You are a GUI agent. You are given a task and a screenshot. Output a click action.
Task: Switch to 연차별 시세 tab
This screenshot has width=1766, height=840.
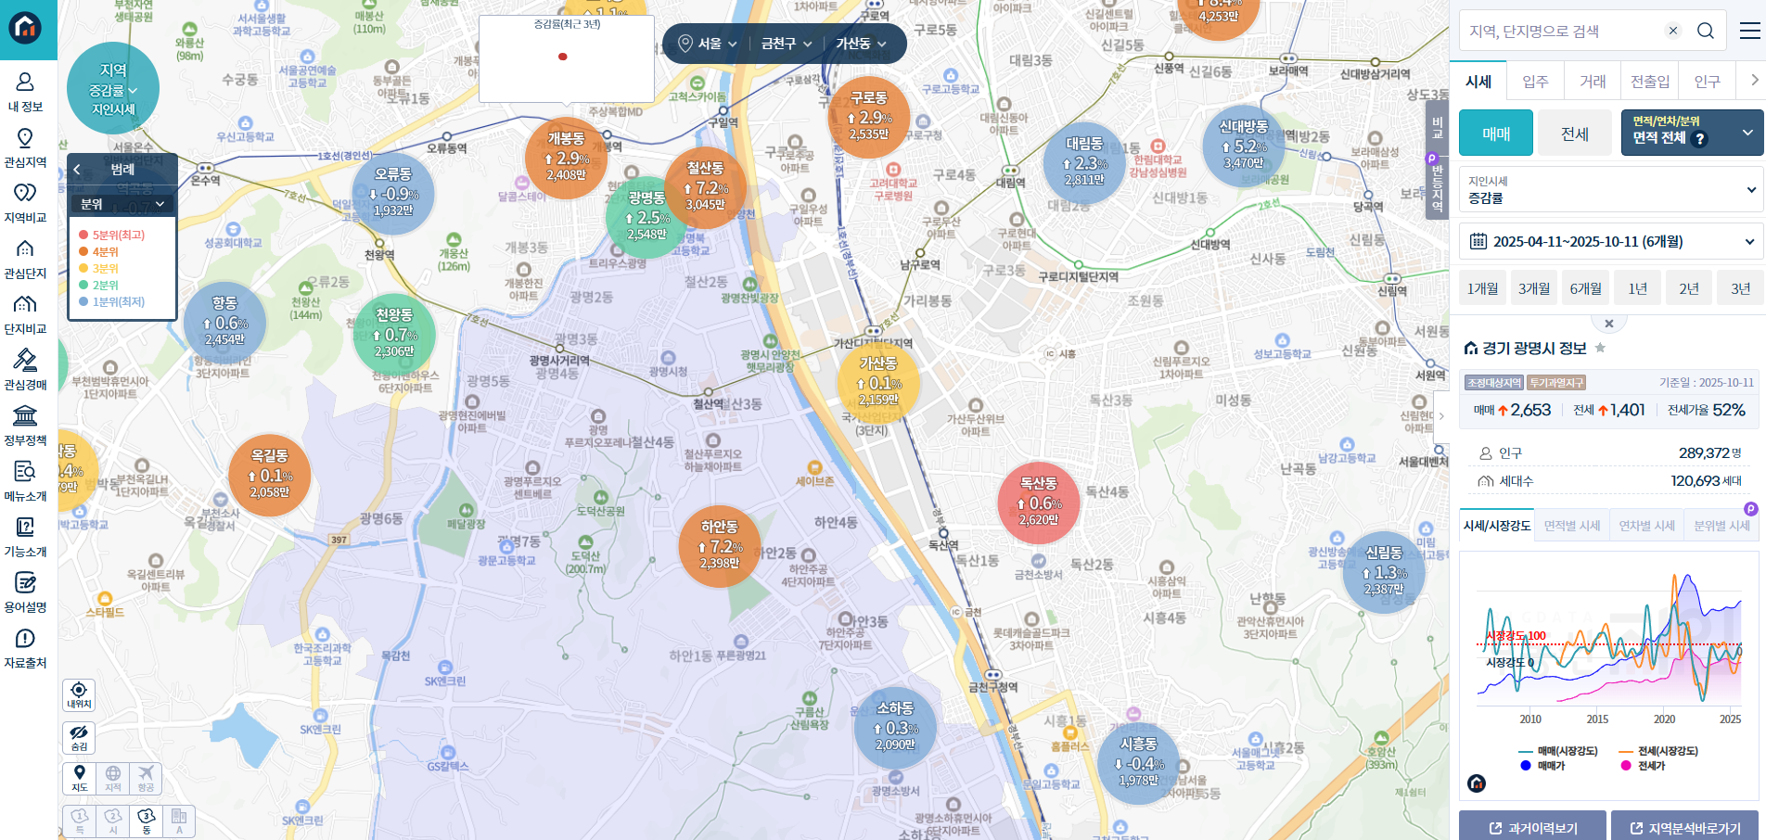click(1647, 526)
